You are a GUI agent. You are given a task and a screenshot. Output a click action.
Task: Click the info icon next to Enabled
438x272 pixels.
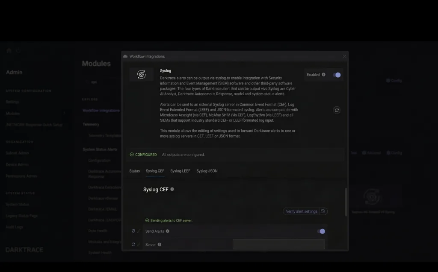[323, 75]
